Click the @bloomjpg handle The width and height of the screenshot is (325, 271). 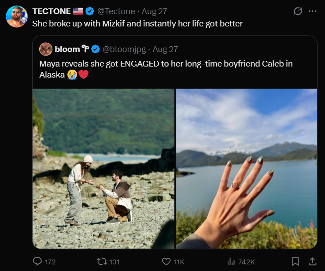[124, 49]
